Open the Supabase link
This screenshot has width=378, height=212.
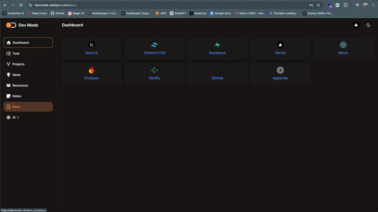click(217, 53)
